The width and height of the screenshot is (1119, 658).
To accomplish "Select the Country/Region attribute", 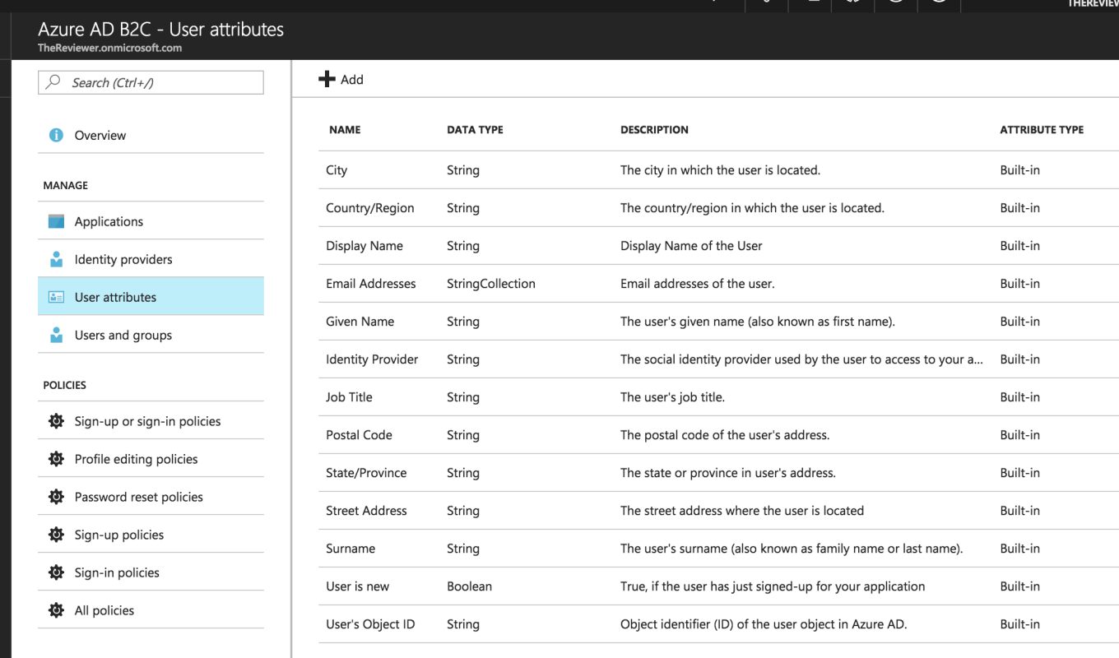I will click(718, 208).
